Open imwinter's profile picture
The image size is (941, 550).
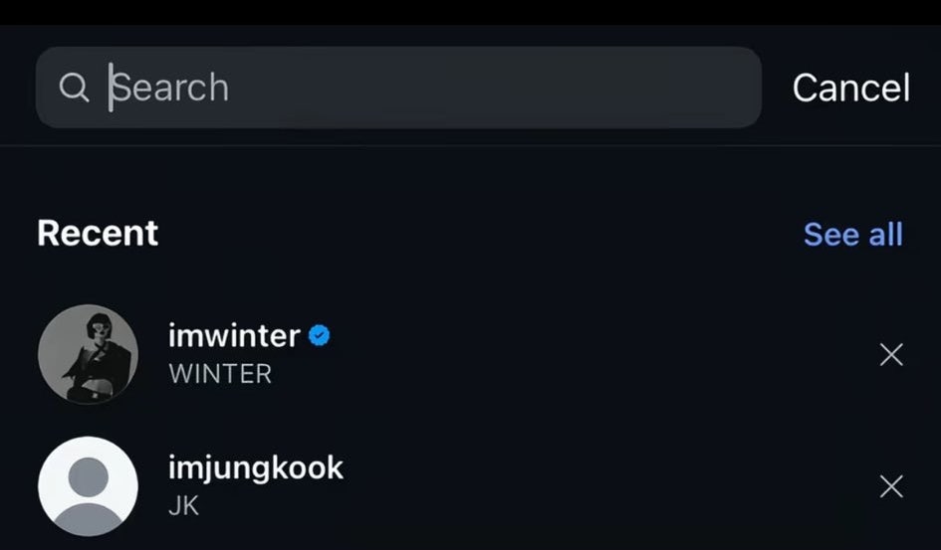tap(88, 354)
